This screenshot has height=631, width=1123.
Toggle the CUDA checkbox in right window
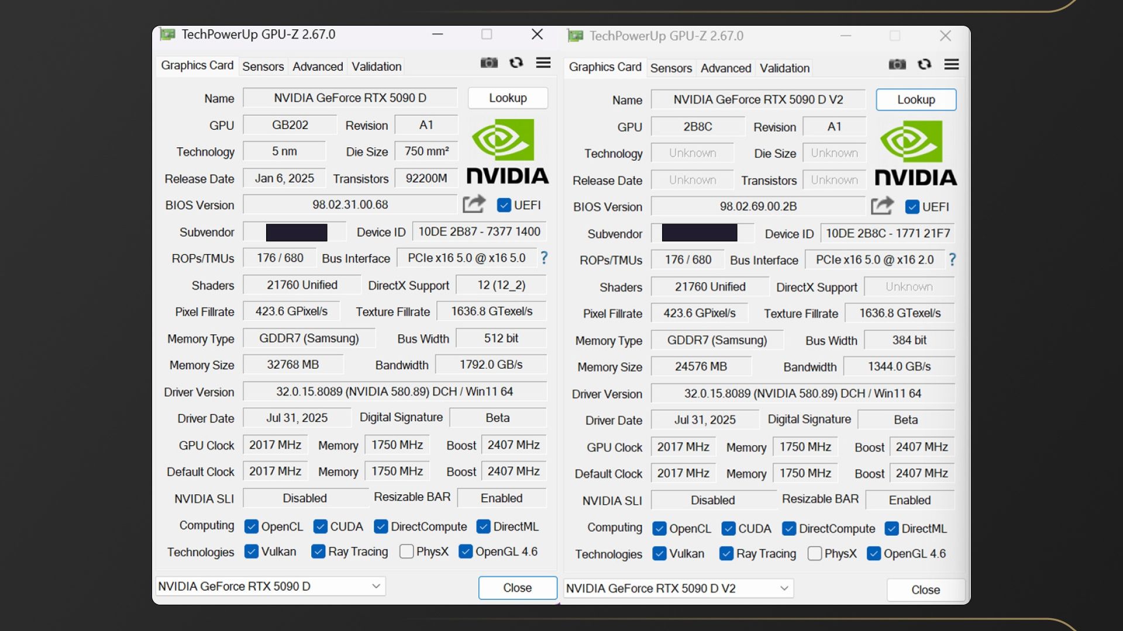click(x=728, y=529)
